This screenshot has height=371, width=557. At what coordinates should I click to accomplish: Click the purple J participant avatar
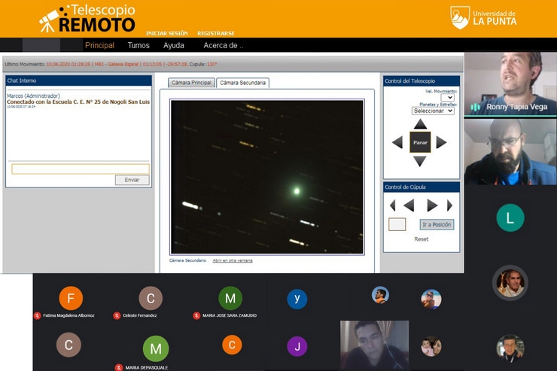coord(297,346)
